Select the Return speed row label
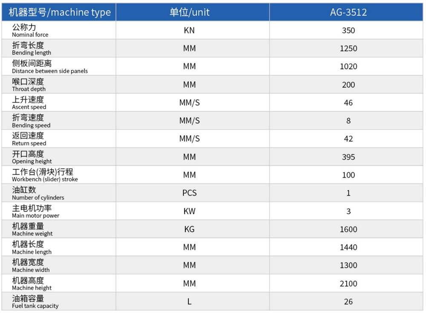 29,139
